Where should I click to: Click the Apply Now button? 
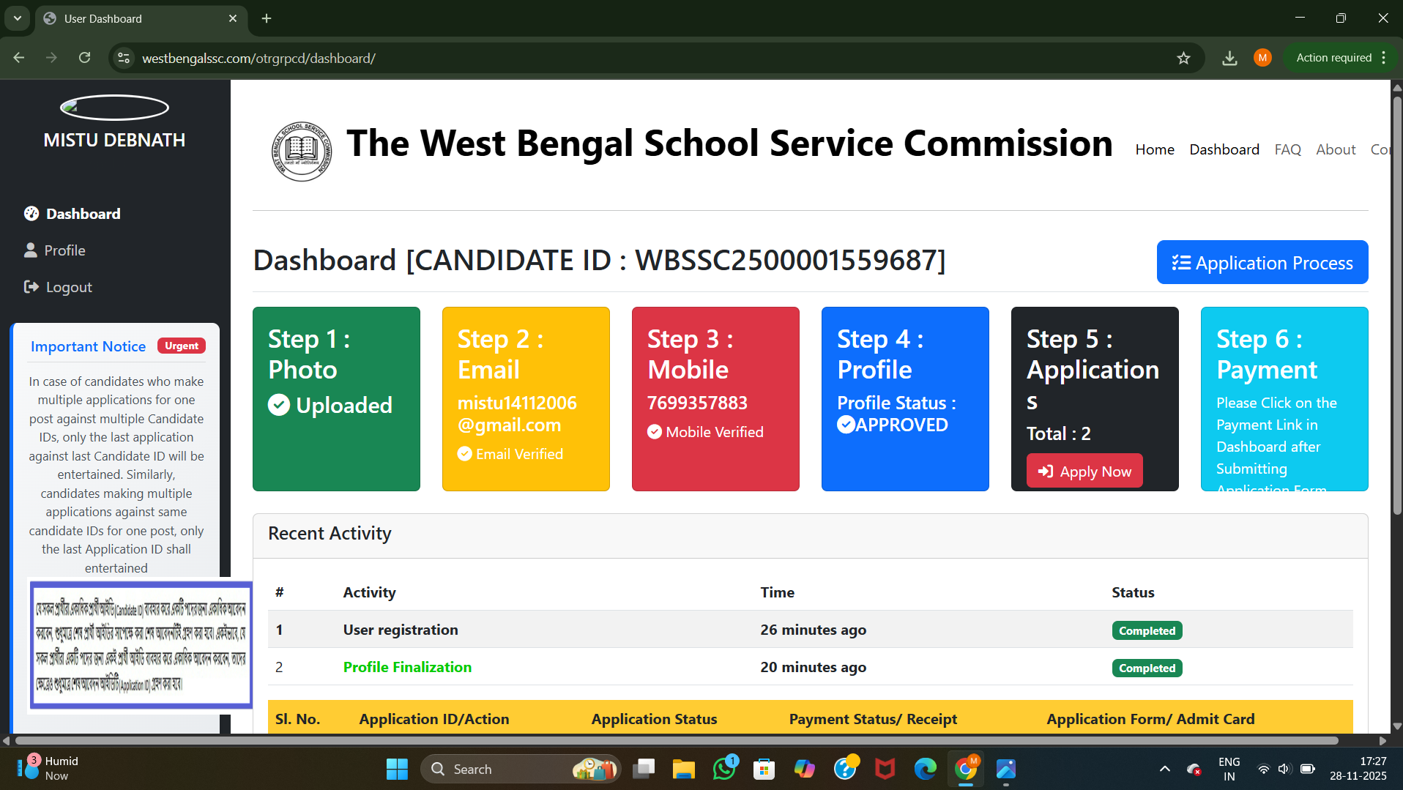(1084, 470)
